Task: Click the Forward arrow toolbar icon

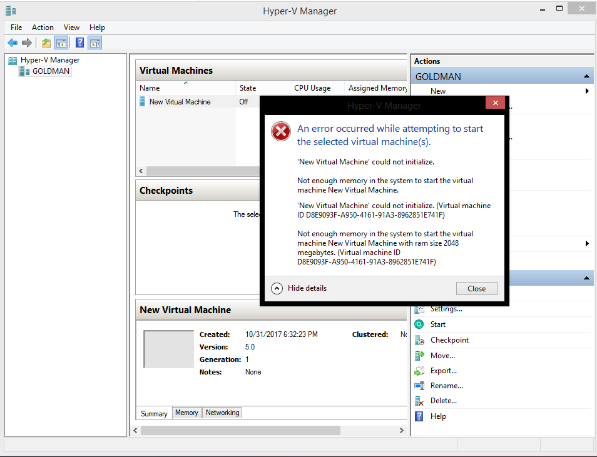Action: (27, 43)
